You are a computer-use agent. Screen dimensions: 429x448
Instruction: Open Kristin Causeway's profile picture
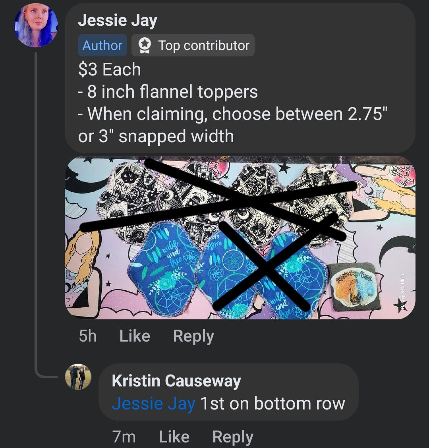[x=78, y=377]
